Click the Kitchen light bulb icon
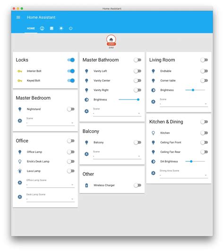Image resolution: width=224 pixels, height=252 pixels. (153, 133)
